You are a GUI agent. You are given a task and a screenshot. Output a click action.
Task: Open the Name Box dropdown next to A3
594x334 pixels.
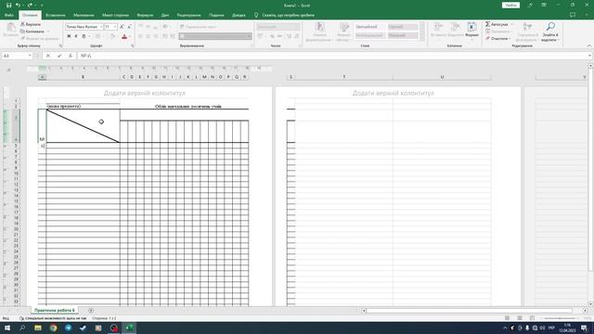pos(30,56)
